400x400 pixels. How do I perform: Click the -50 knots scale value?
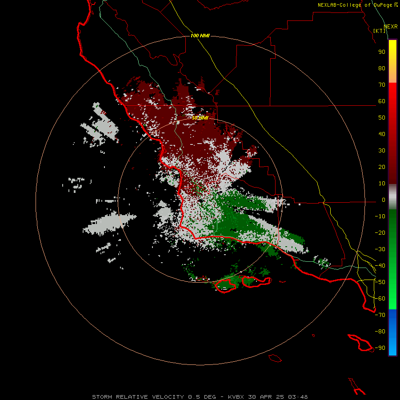point(380,282)
